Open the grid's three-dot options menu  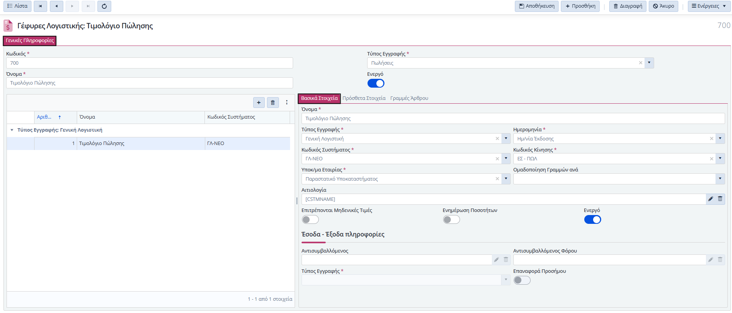coord(287,103)
